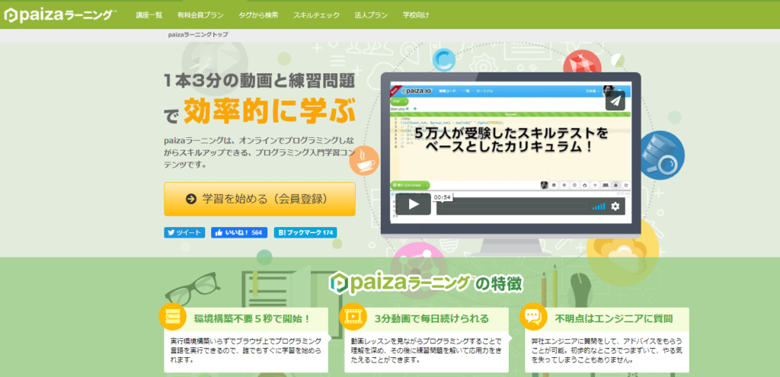780x377 pixels.
Task: Select the 3分動画で毎日続けられる heading
Action: 432,319
